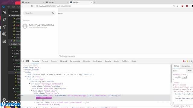Open Edit menu in VS Code
This screenshot has height=108, width=193.
tap(13, 7)
